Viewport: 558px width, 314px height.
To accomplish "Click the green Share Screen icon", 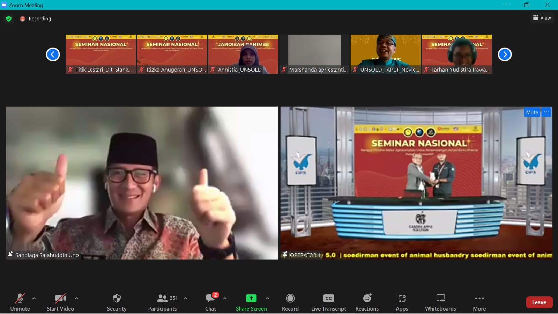I will 251,299.
